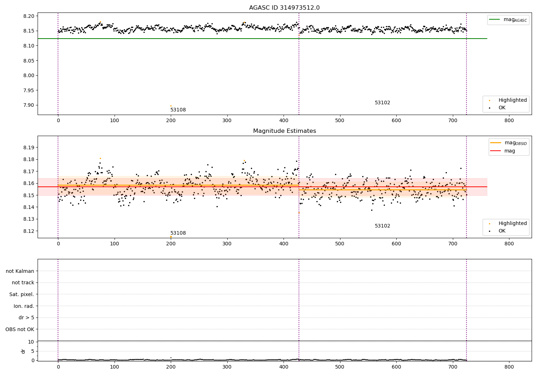Click the 53102 label in the middle plot
The width and height of the screenshot is (537, 375).
[382, 226]
